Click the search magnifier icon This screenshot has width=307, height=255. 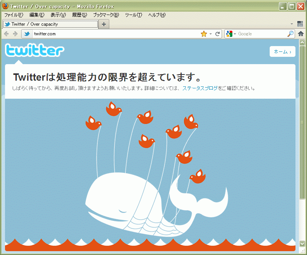pyautogui.click(x=290, y=34)
